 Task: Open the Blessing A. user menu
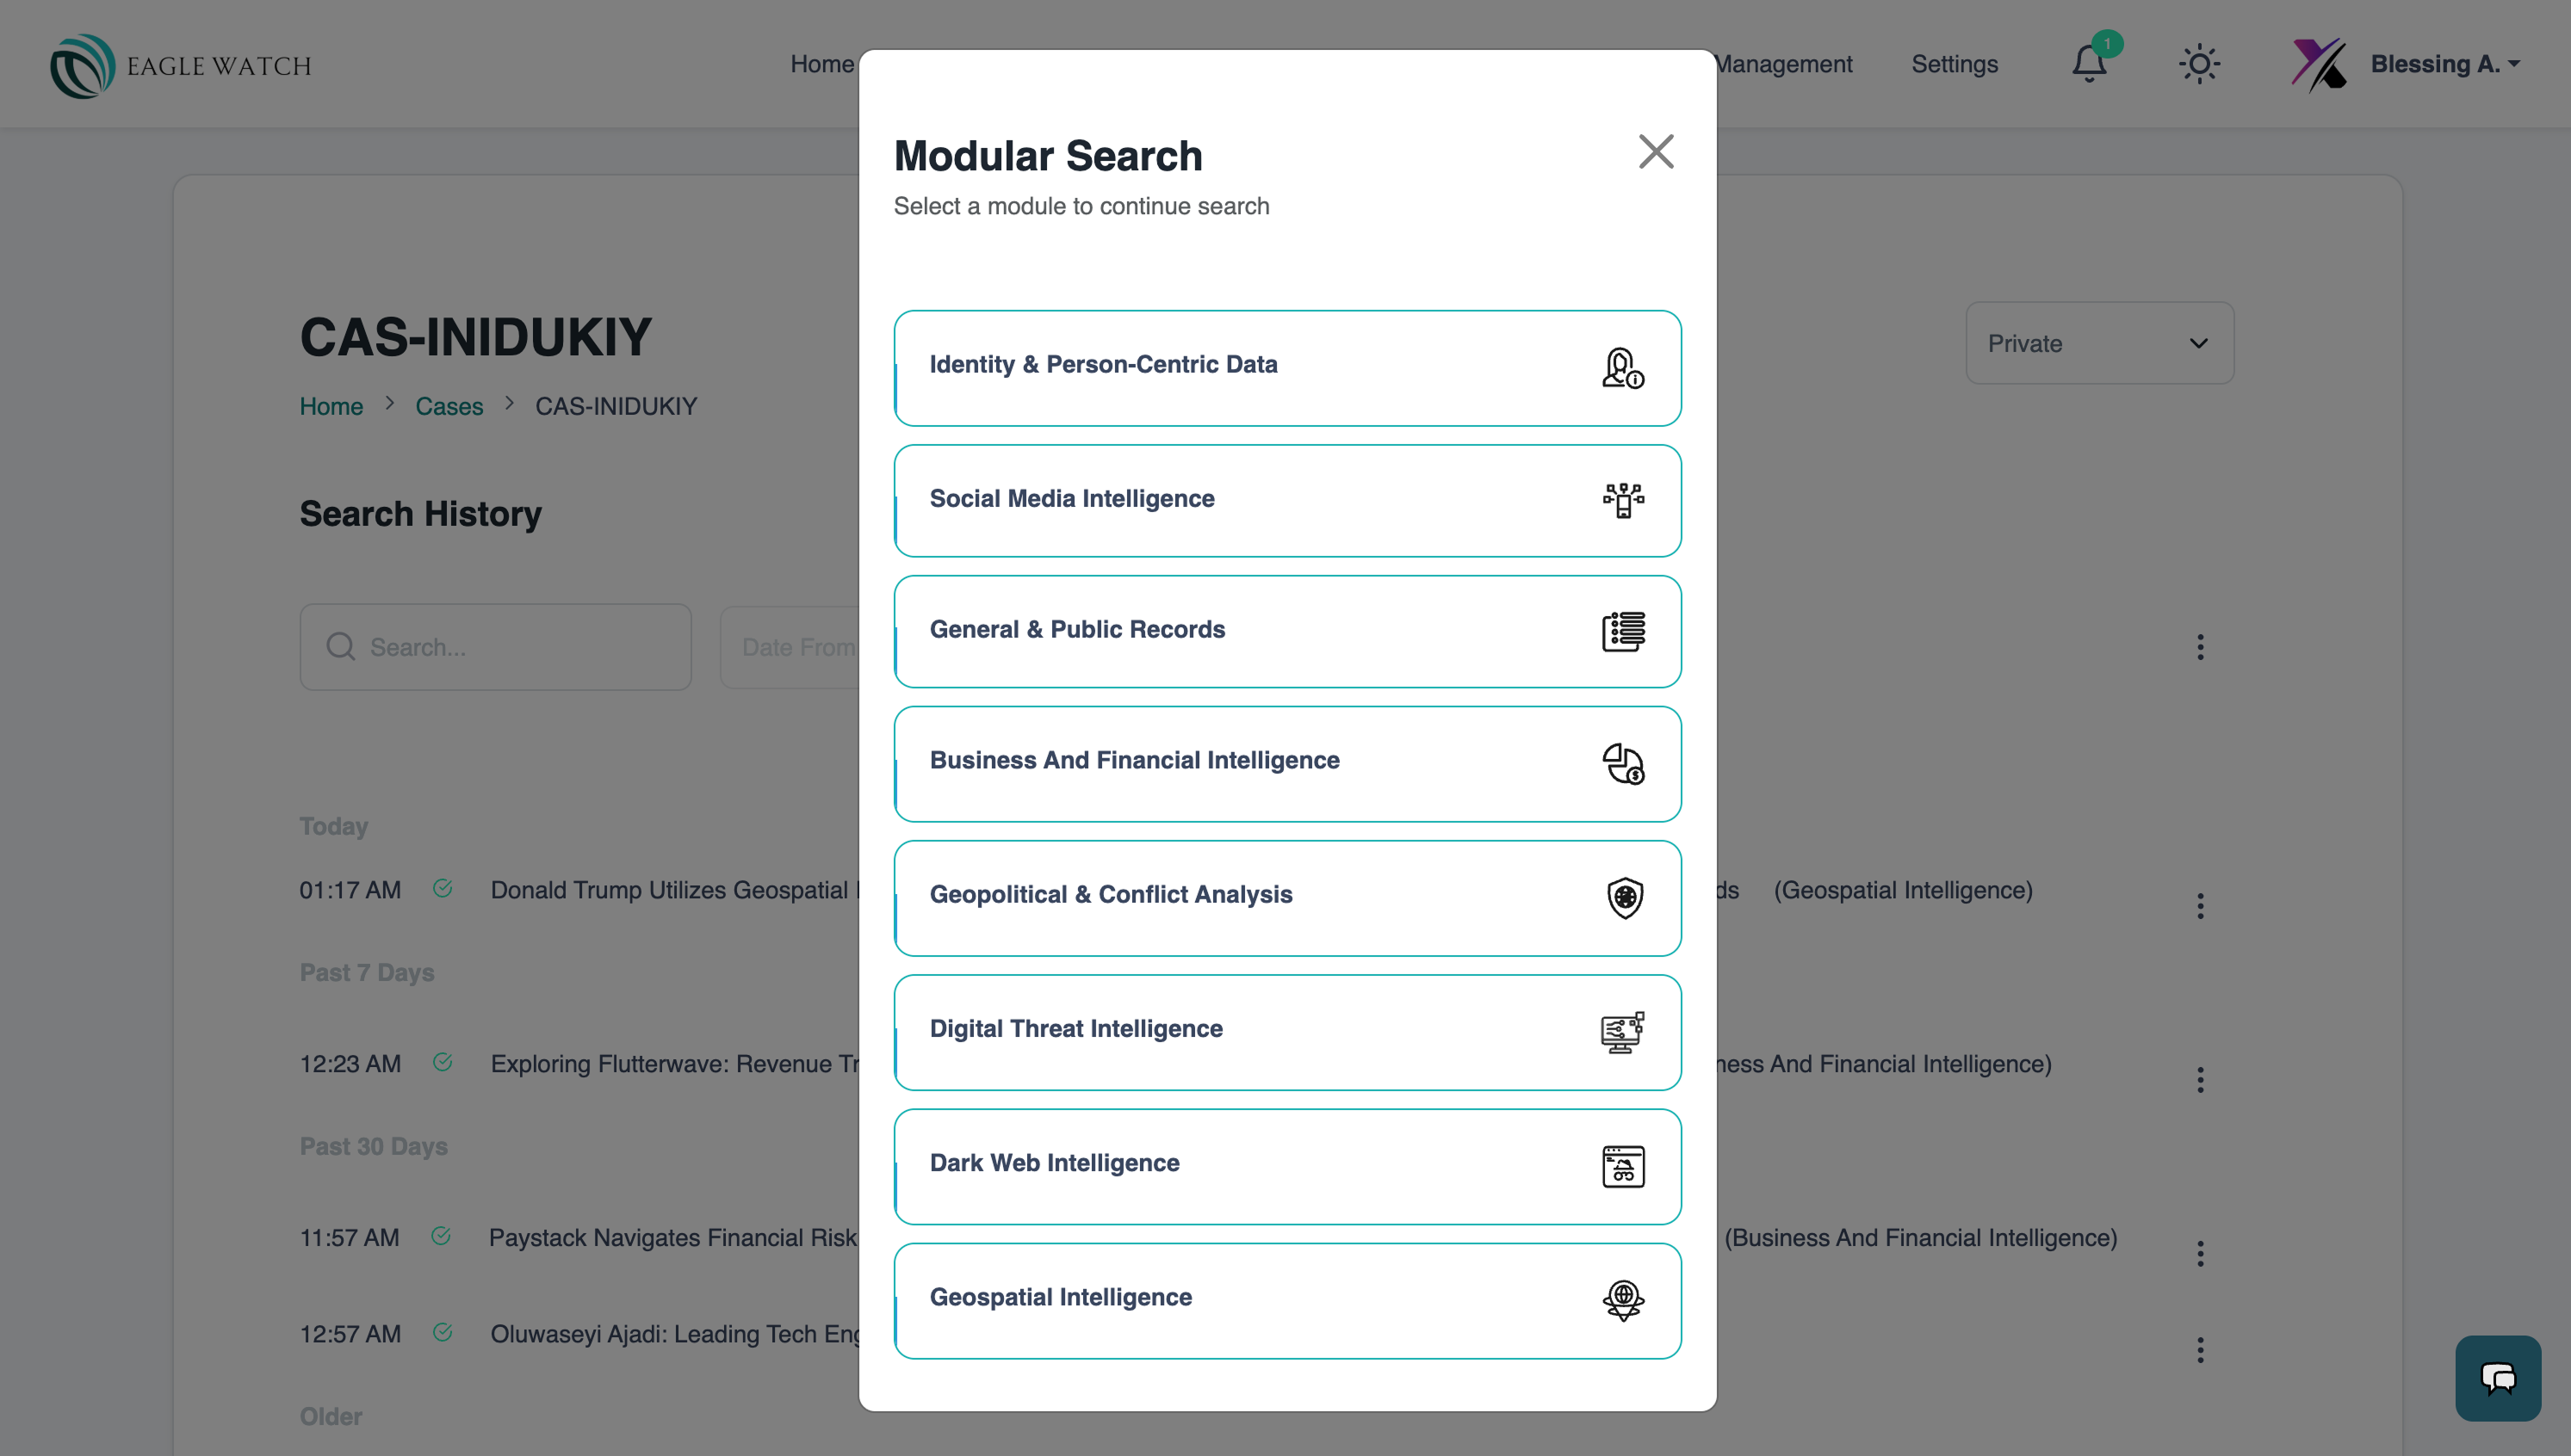coord(2442,64)
